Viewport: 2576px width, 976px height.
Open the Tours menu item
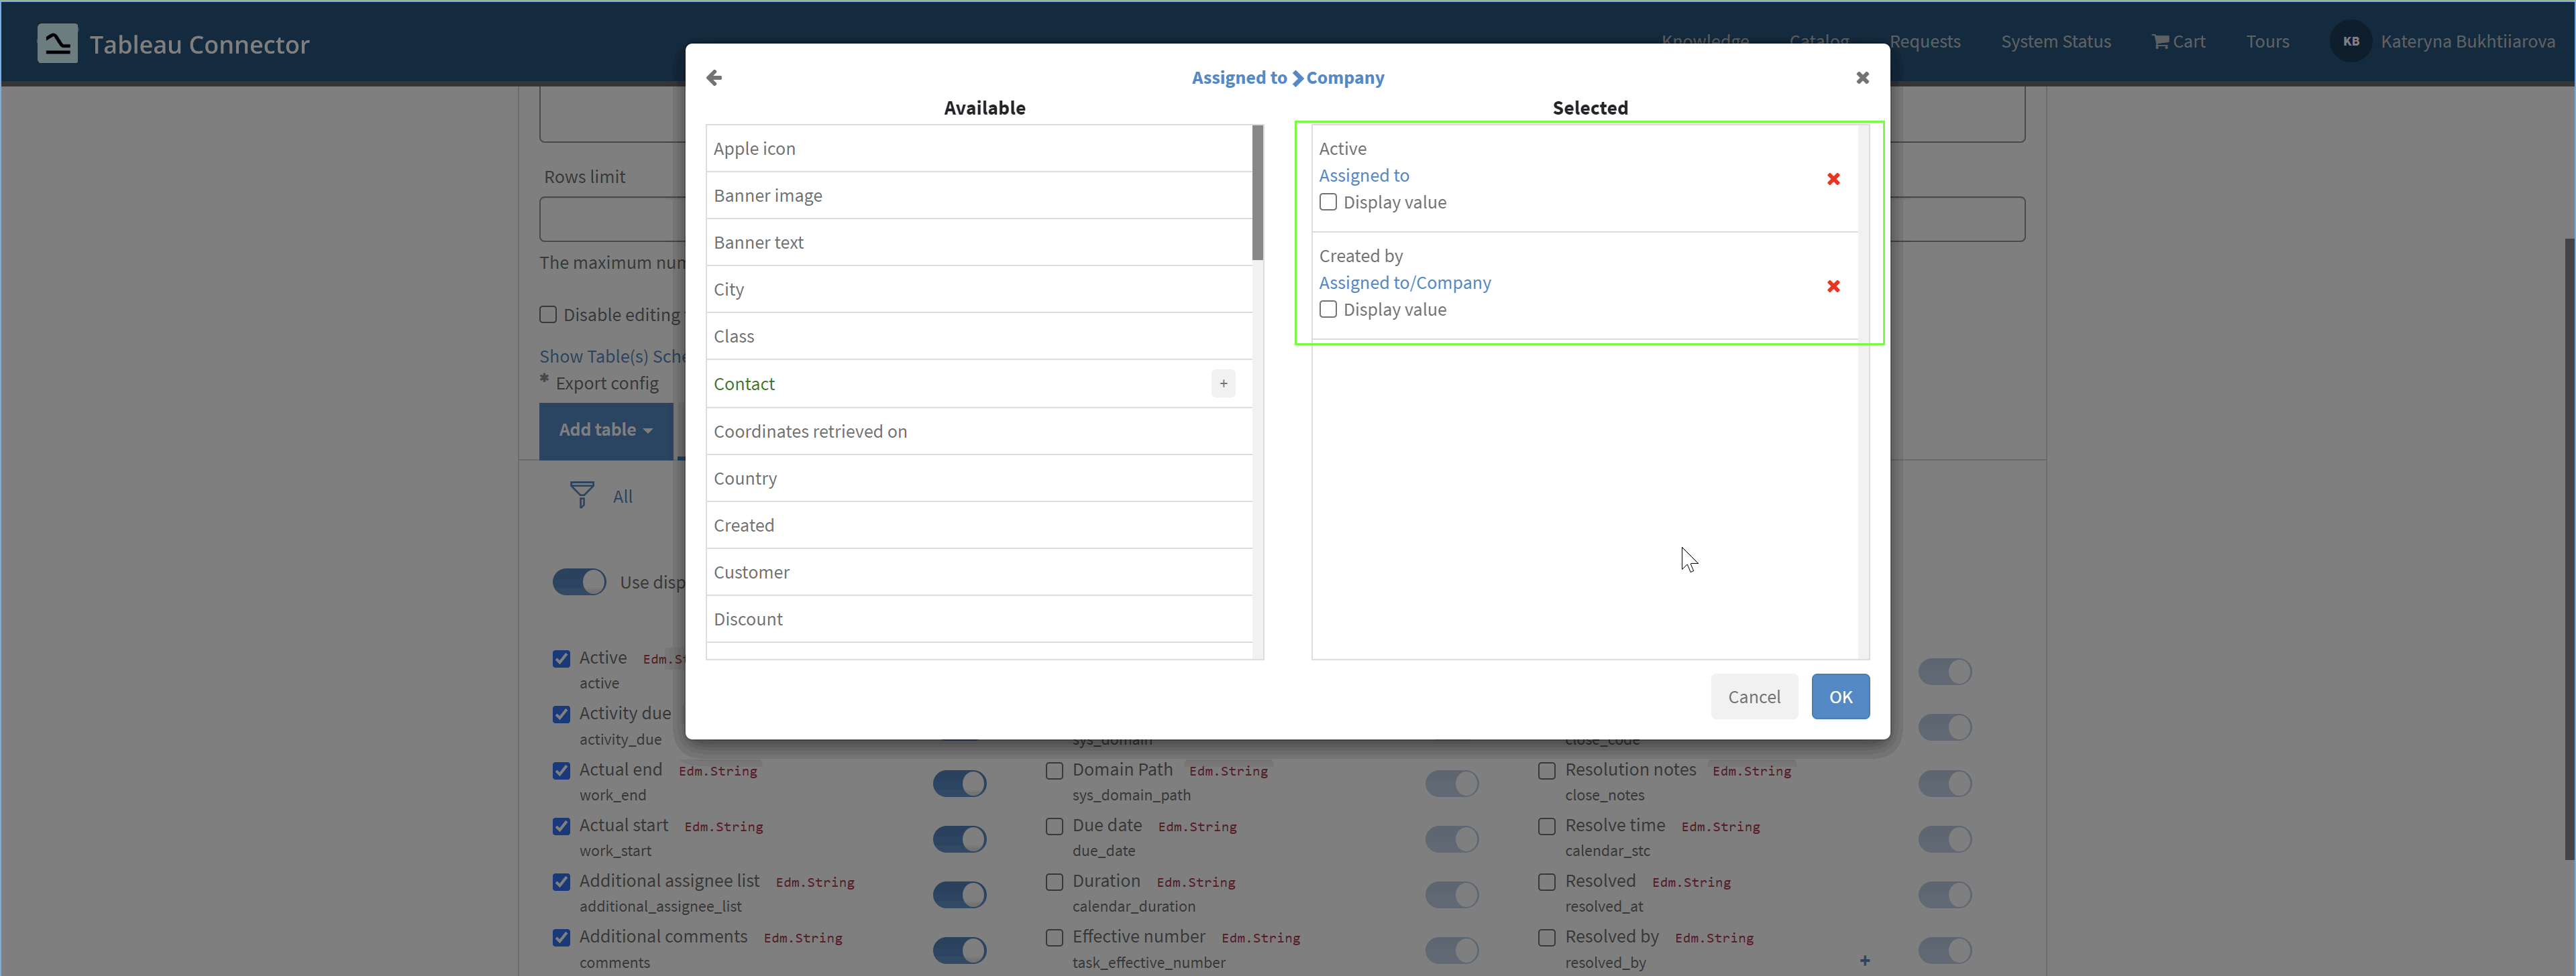2266,41
